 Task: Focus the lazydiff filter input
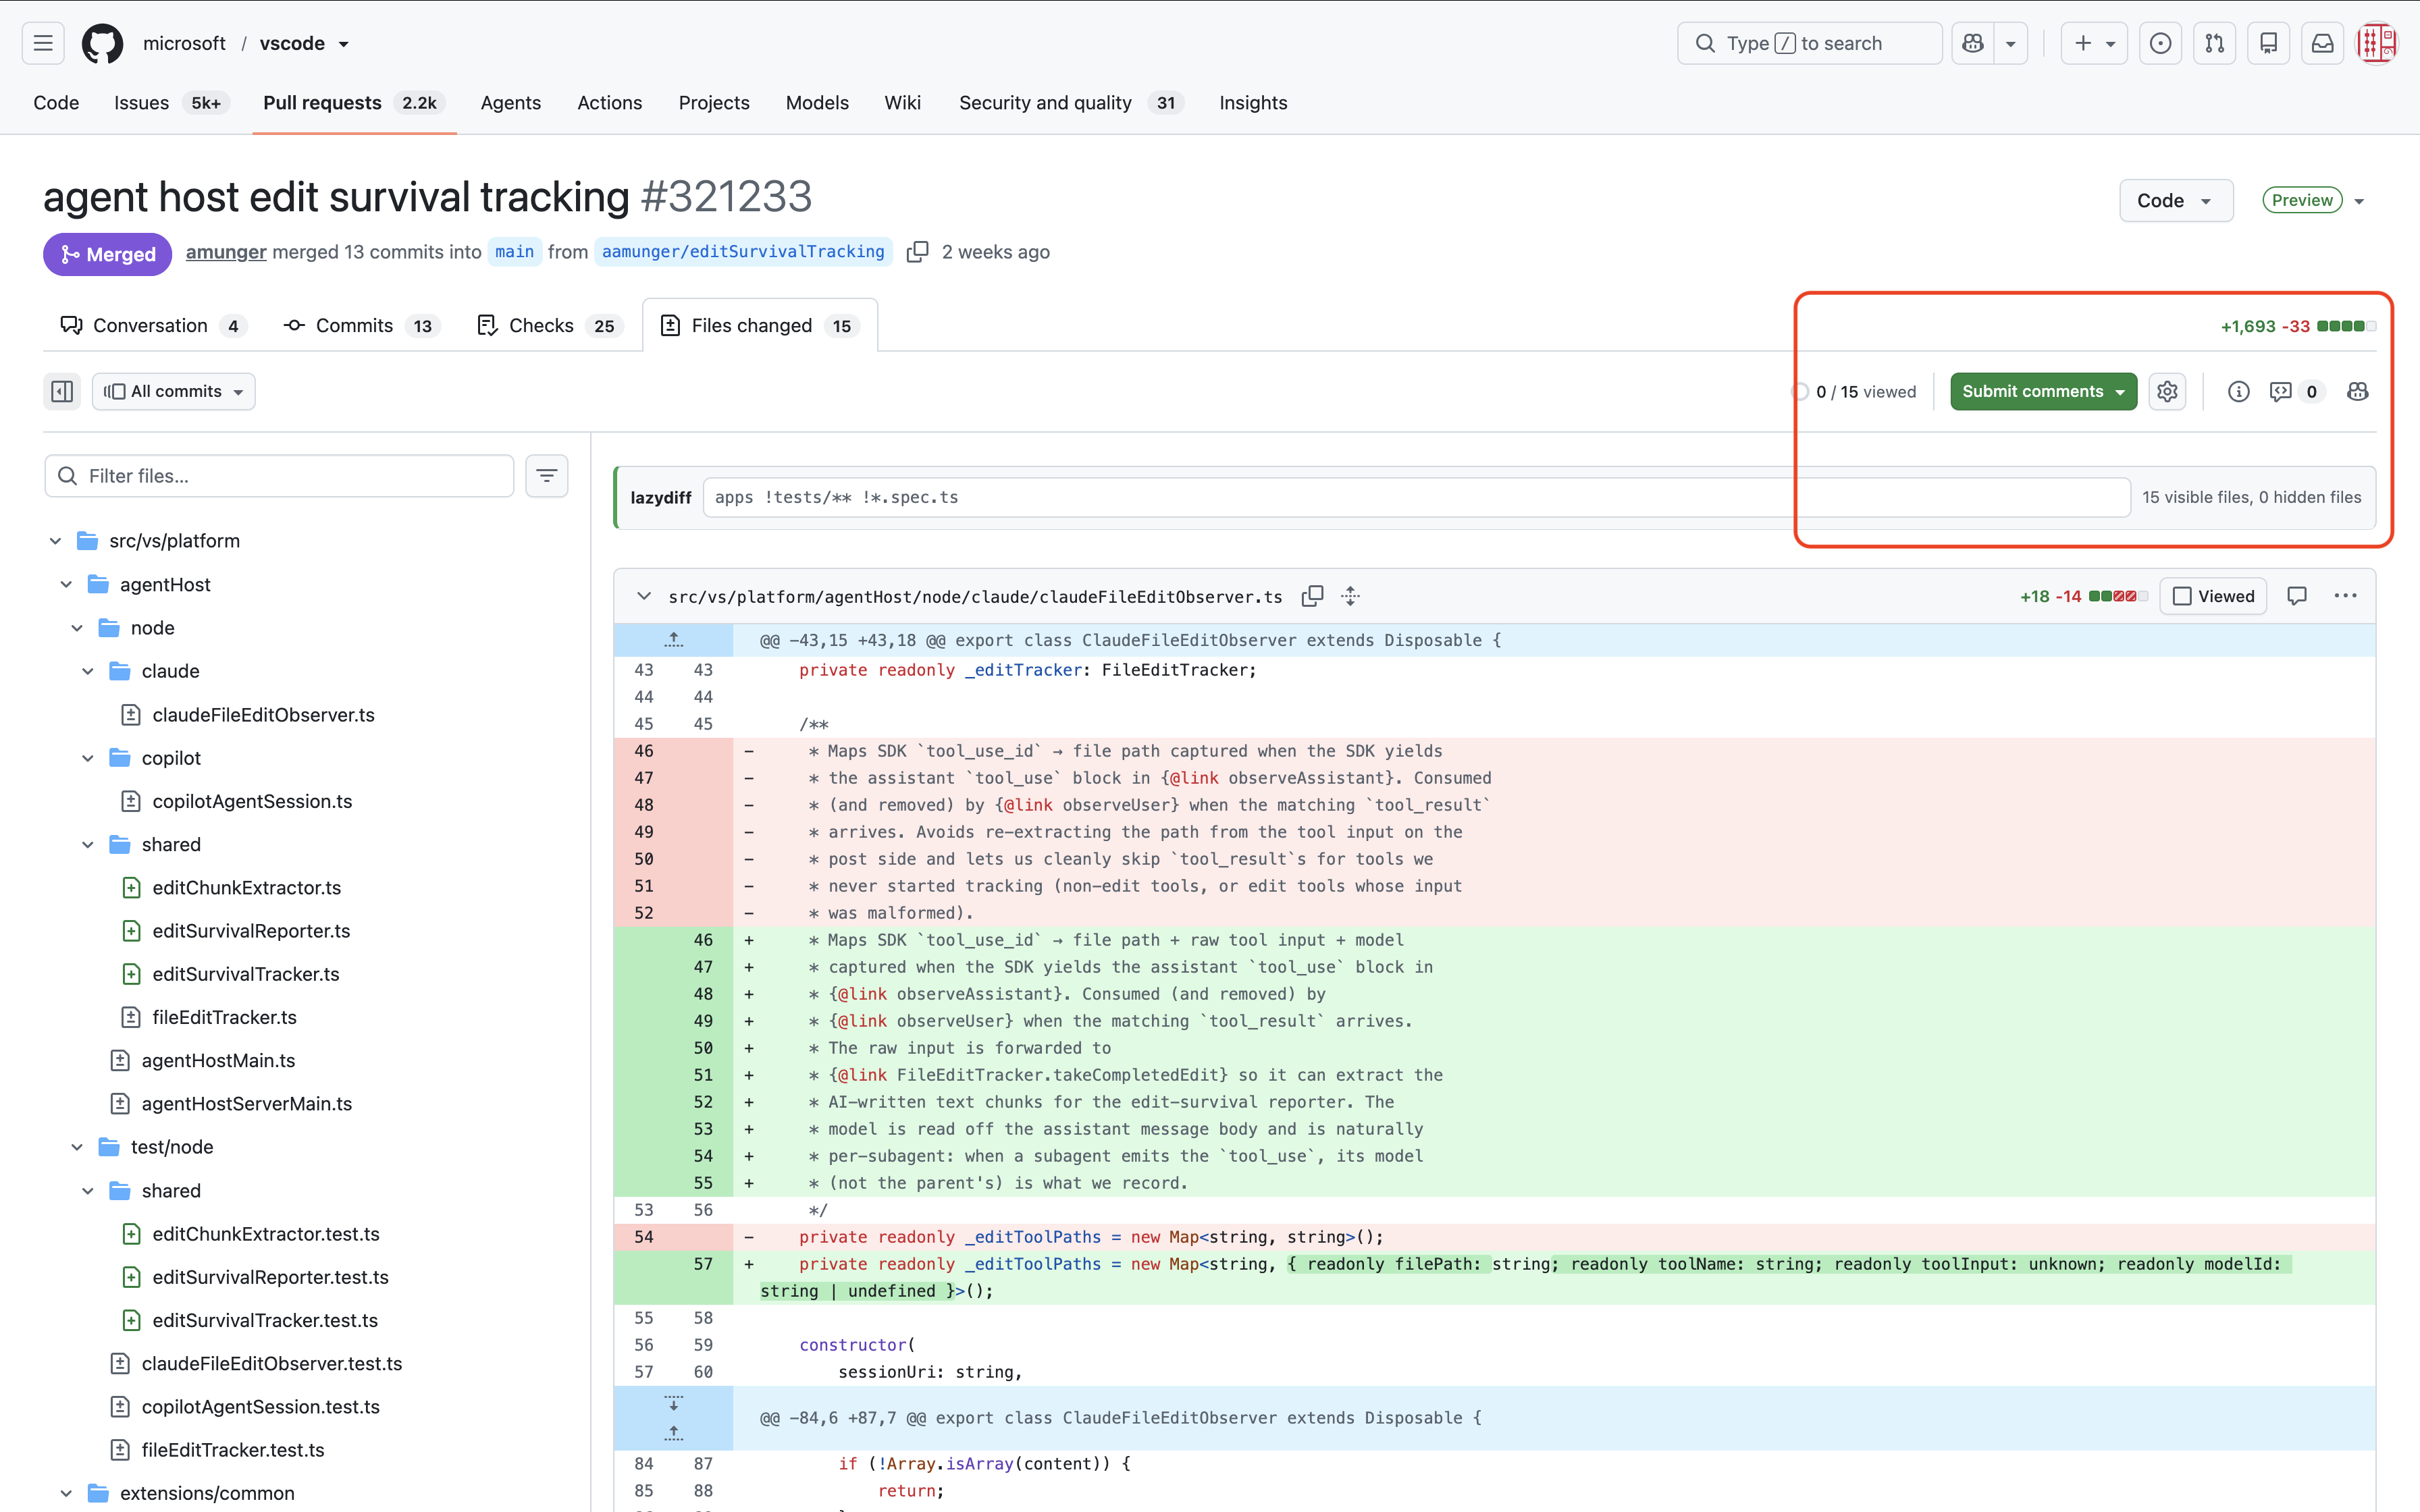point(1416,497)
